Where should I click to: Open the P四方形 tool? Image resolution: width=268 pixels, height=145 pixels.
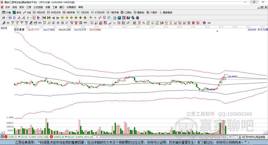tap(39, 13)
